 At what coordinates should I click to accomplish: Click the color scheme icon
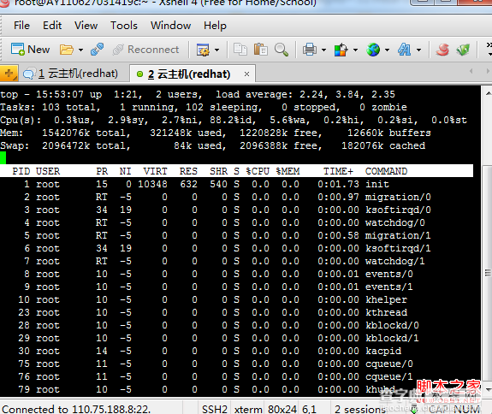tap(341, 50)
